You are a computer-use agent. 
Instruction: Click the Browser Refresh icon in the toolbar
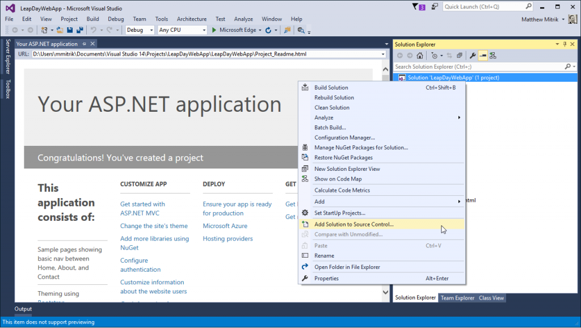tap(268, 30)
